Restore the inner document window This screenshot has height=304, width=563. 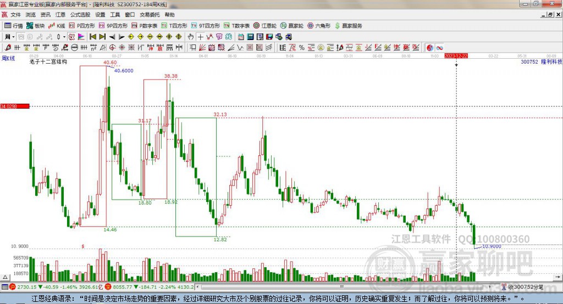coord(550,15)
